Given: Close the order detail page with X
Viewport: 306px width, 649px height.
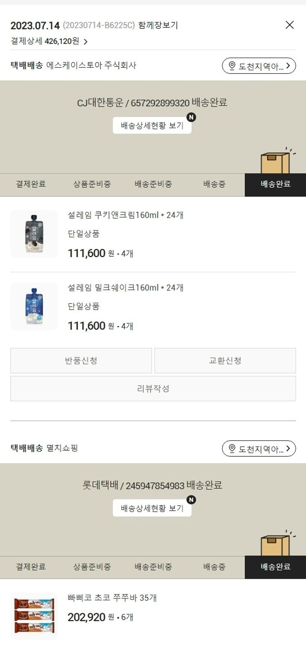Looking at the screenshot, I should [x=289, y=25].
